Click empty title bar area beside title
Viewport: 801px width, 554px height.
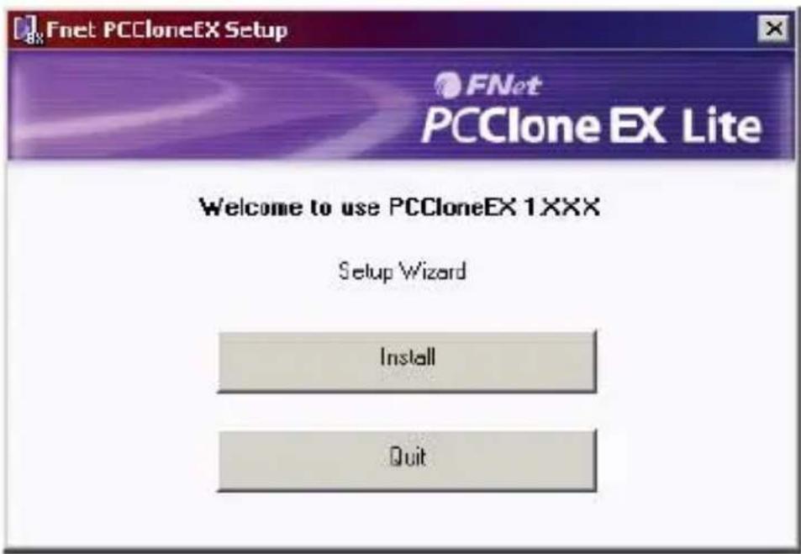(x=521, y=29)
